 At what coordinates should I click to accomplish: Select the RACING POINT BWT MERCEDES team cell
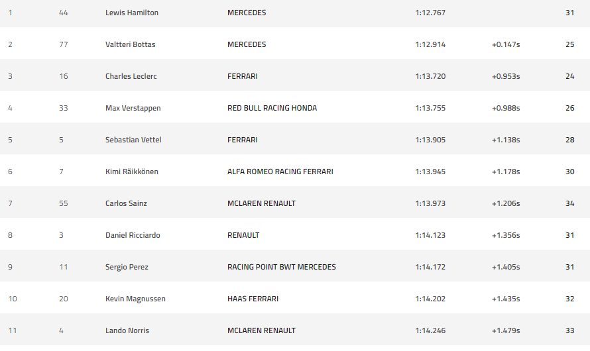point(281,267)
